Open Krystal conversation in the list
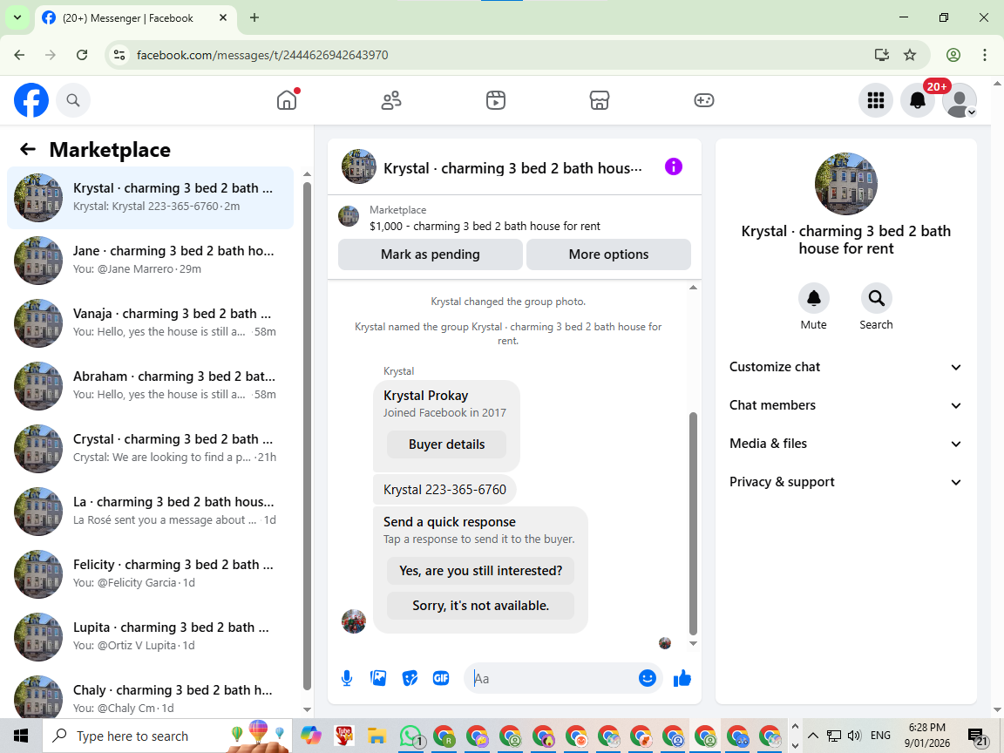 (x=151, y=197)
